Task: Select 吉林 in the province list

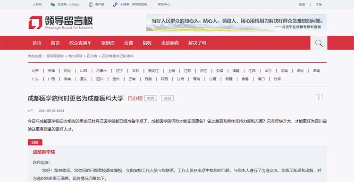Action: [x=135, y=71]
